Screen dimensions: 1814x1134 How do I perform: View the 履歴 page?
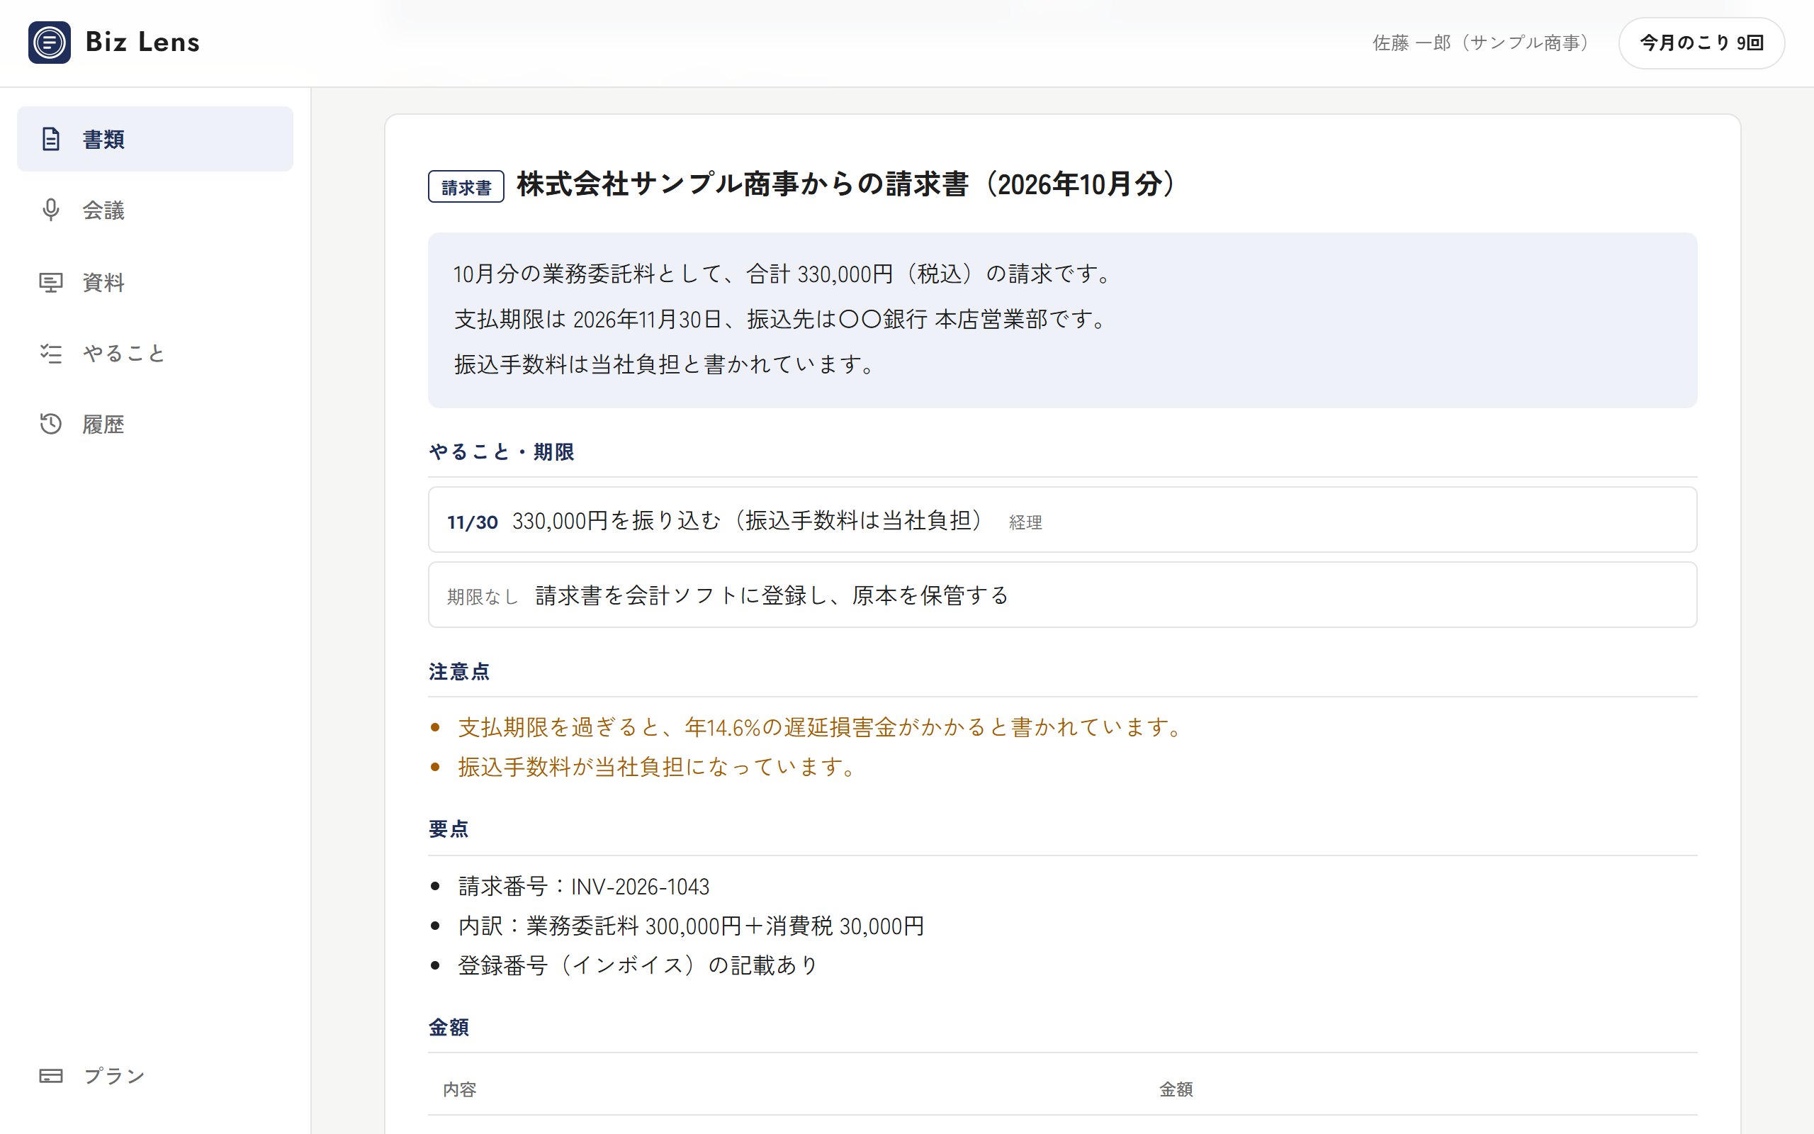point(155,424)
